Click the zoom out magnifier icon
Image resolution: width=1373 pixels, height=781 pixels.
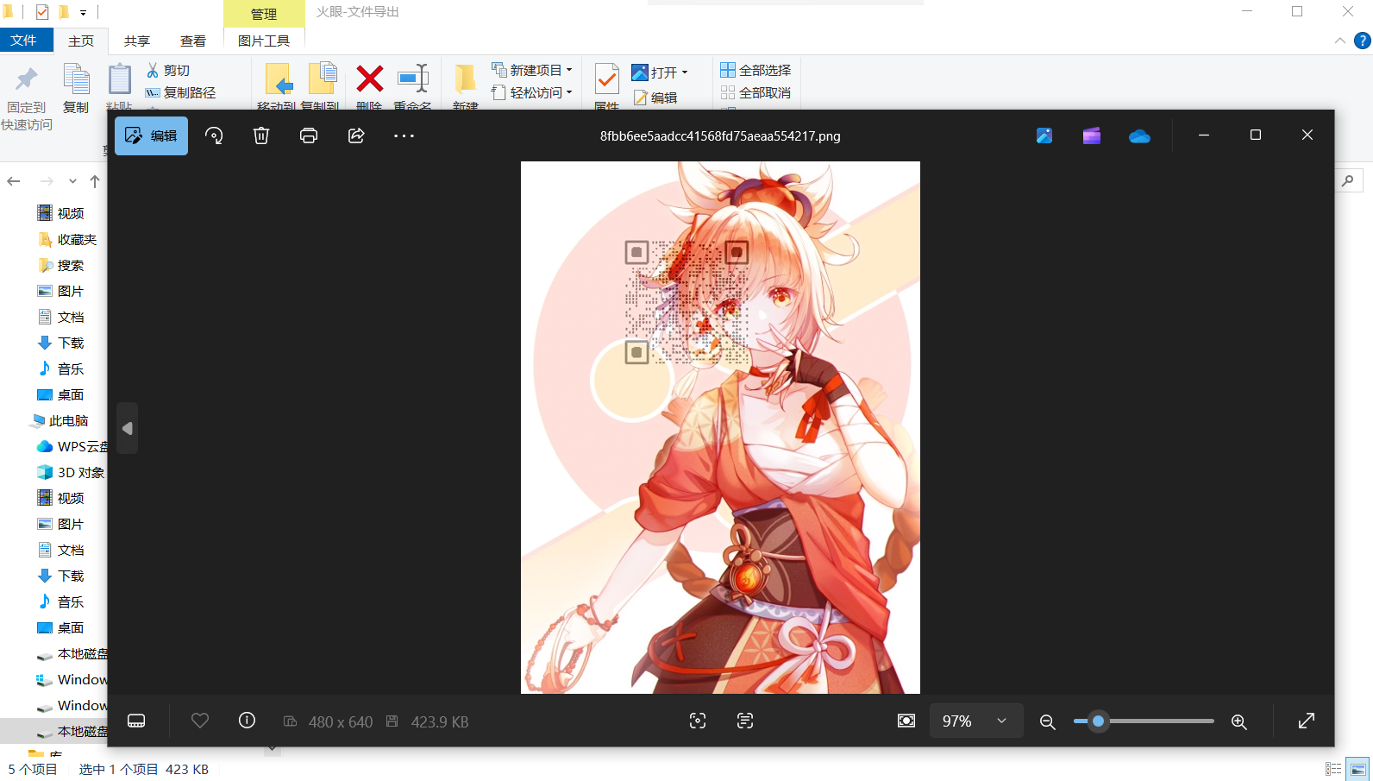(1047, 721)
